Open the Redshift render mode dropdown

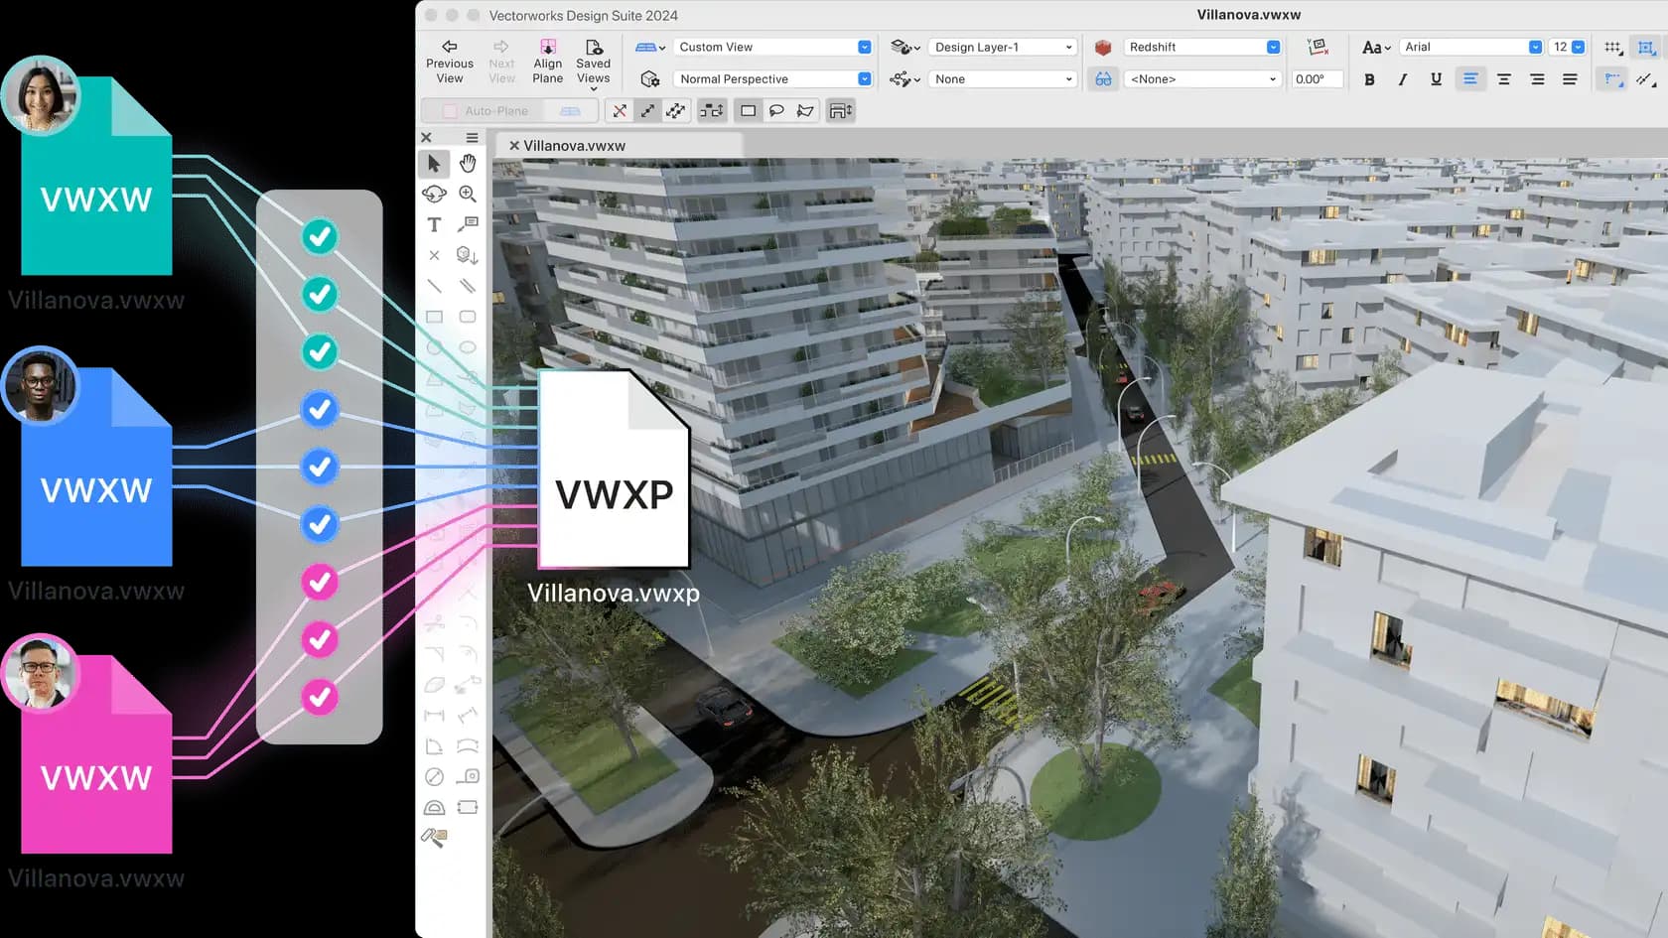point(1202,48)
